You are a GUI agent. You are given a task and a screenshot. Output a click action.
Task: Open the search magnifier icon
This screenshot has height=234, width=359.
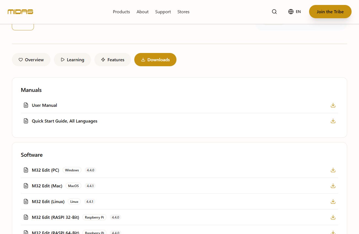(274, 12)
